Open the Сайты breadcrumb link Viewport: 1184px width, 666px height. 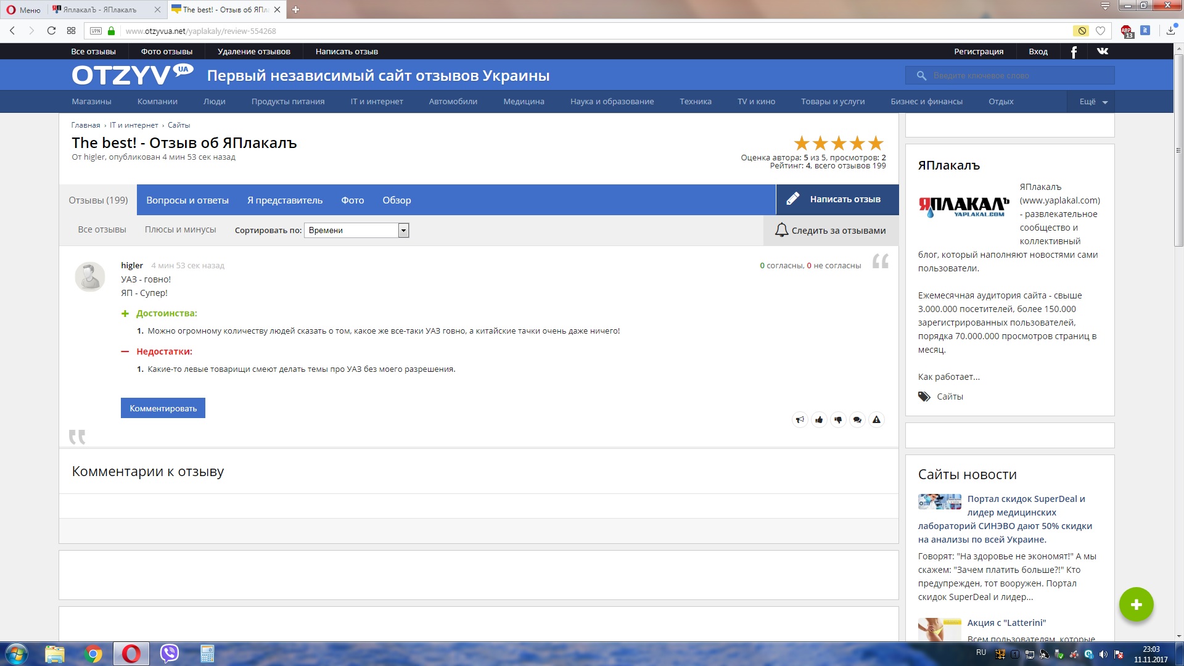179,125
